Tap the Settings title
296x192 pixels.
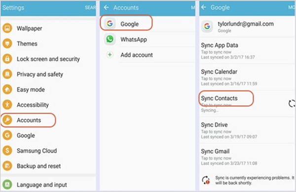(13, 7)
